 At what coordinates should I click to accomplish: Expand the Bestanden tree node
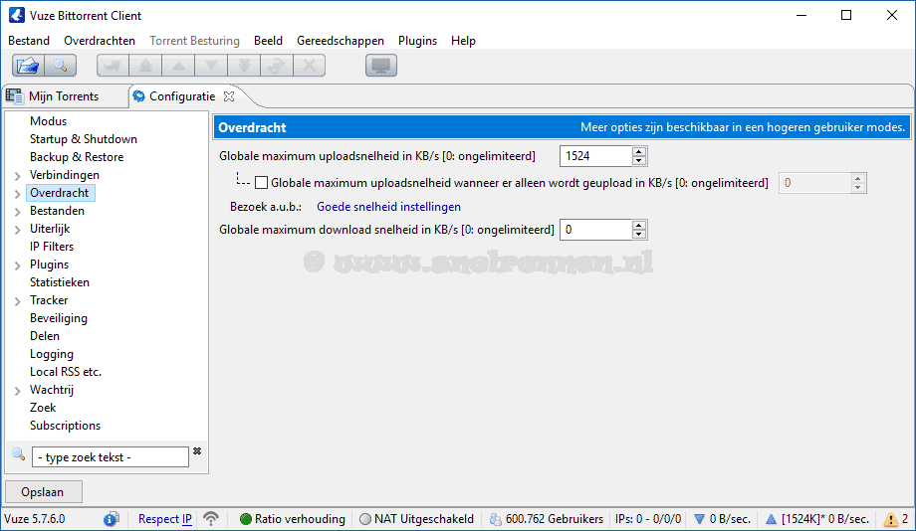pyautogui.click(x=18, y=212)
